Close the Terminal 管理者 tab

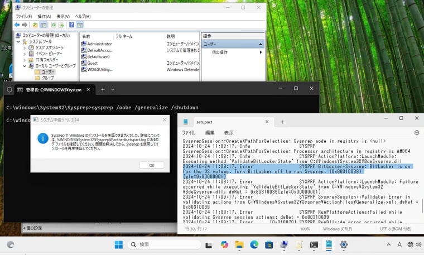coord(88,89)
